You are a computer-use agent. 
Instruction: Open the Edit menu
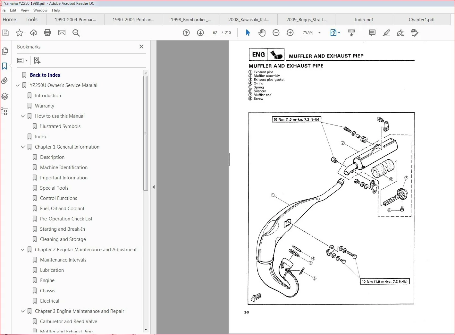coord(13,10)
